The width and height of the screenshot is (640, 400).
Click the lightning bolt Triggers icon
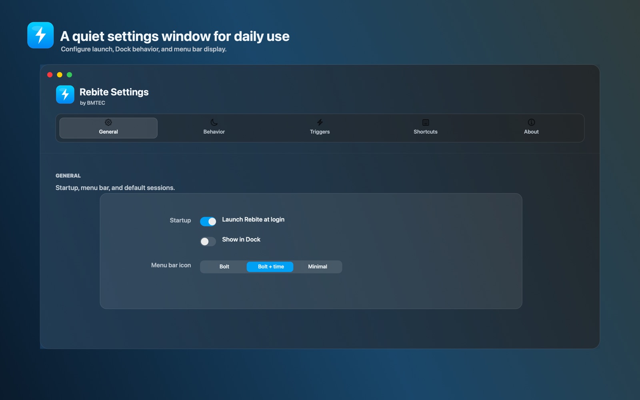point(320,122)
